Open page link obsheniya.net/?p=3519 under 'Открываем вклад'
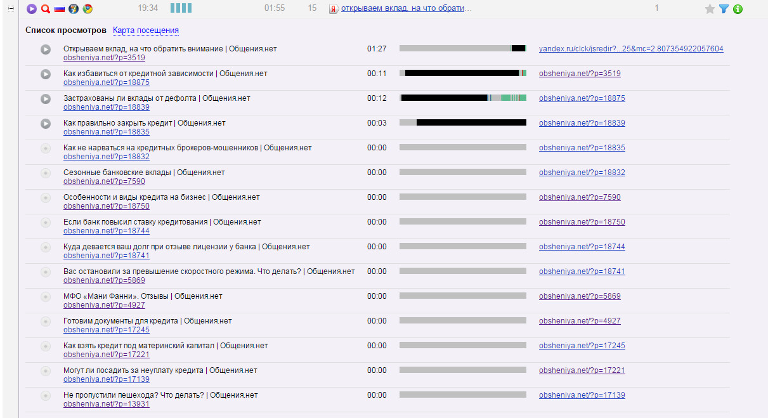 click(x=104, y=58)
